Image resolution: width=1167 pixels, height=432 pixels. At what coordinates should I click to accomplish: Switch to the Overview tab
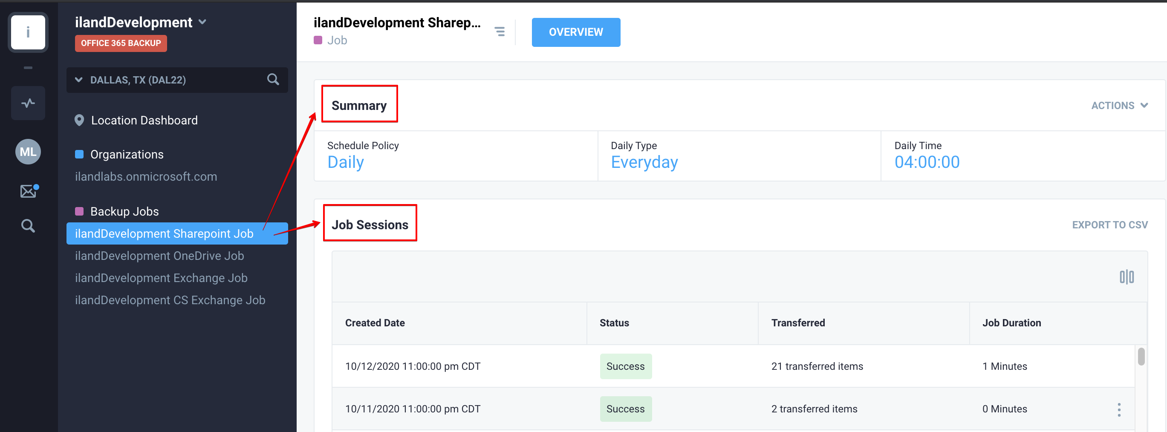tap(575, 32)
